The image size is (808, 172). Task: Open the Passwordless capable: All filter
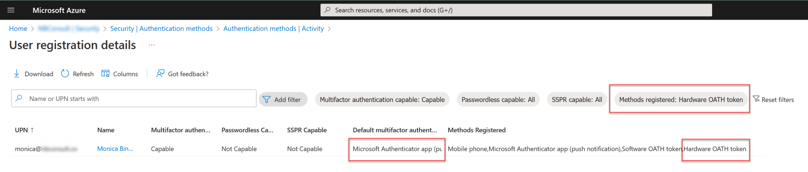(498, 100)
